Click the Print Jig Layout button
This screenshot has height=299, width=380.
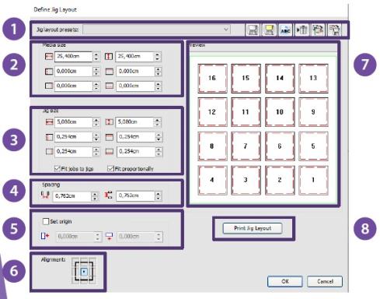[253, 228]
